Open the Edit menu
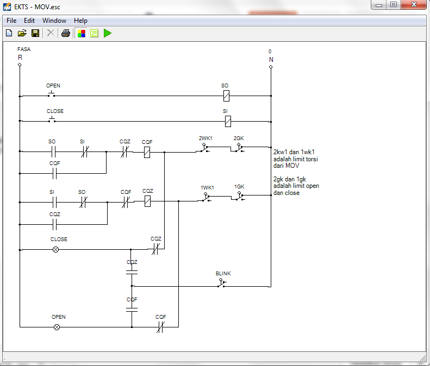Image resolution: width=430 pixels, height=366 pixels. point(29,21)
